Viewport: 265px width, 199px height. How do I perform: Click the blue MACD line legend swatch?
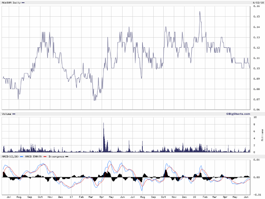pyautogui.click(x=21, y=157)
